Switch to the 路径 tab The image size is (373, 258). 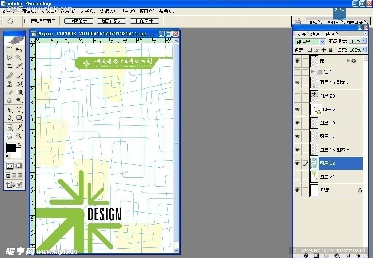coord(330,34)
